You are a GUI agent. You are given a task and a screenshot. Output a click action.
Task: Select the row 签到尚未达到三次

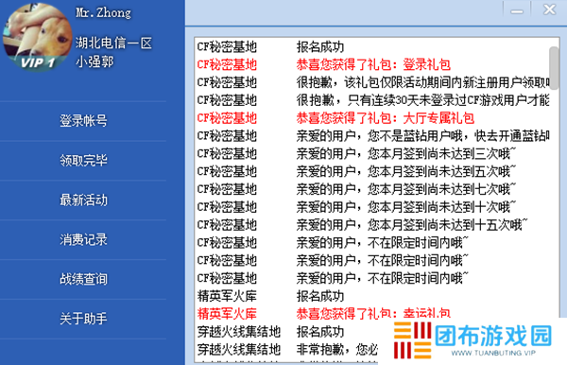(x=372, y=154)
